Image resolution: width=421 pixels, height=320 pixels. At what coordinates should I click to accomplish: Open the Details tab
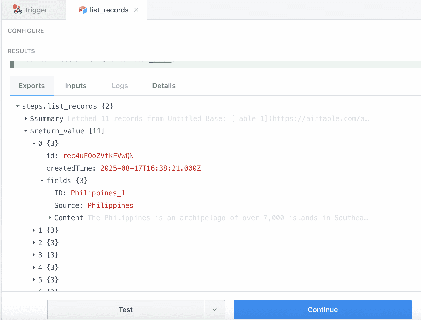coord(164,86)
